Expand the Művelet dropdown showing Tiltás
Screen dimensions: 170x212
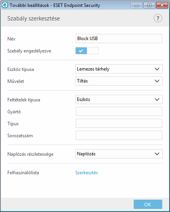click(119, 81)
